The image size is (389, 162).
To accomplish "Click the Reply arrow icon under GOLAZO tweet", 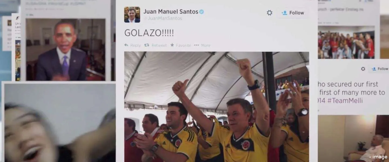I will click(x=126, y=45).
